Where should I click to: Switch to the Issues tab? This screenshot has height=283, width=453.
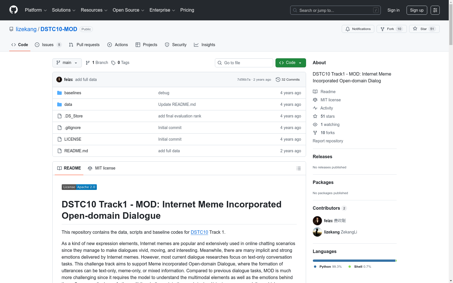48,45
